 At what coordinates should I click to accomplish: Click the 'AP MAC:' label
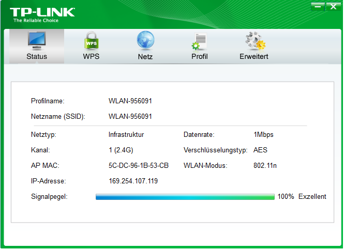[45, 166]
